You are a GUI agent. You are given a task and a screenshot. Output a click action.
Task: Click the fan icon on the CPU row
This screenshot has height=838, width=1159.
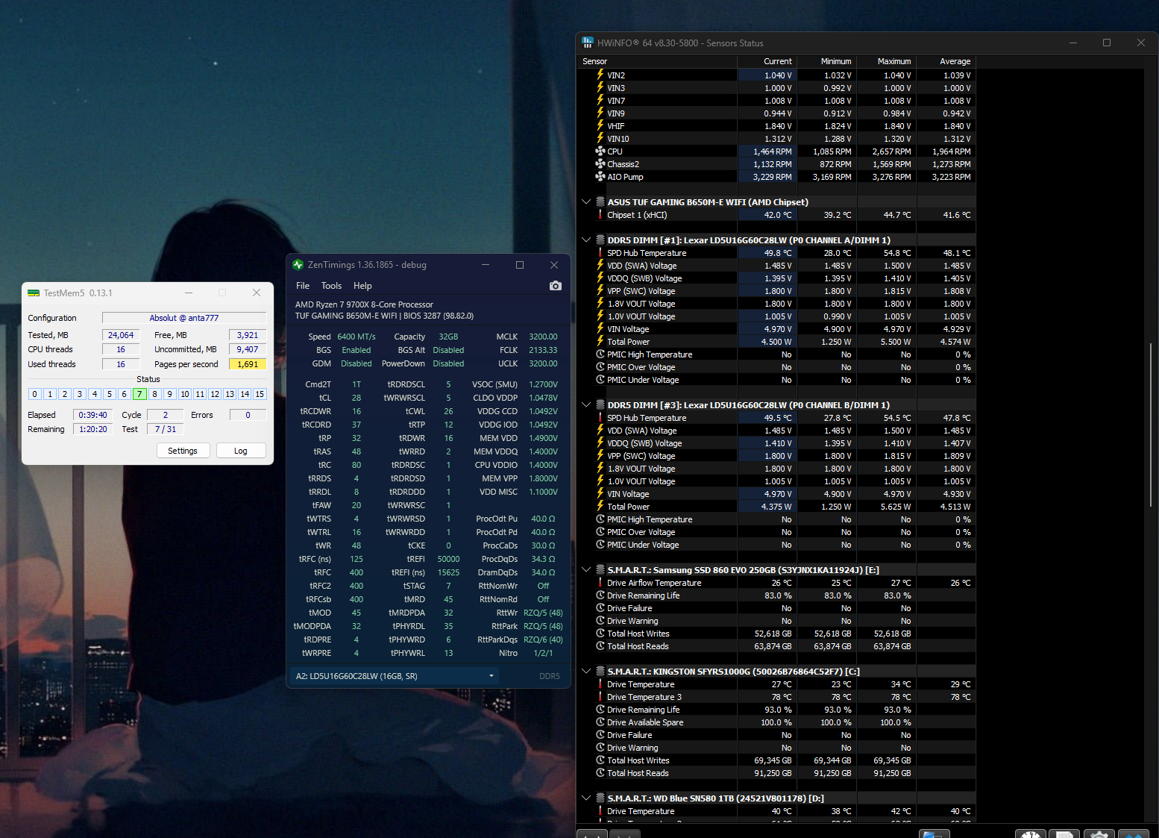[600, 151]
